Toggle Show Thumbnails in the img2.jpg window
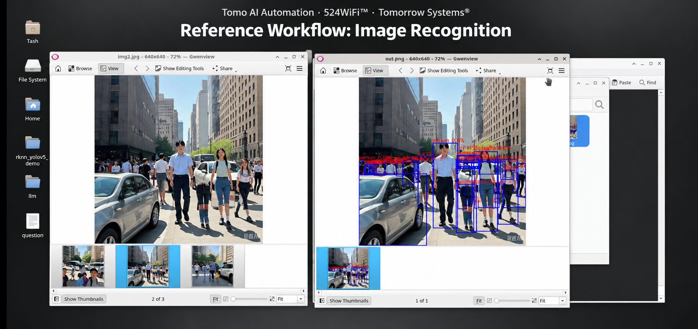The height and width of the screenshot is (329, 698). point(84,299)
